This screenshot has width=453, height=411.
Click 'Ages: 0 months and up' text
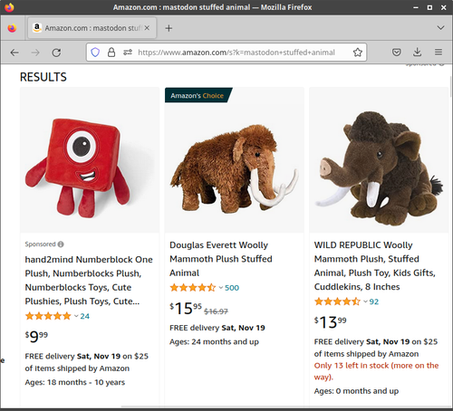click(x=356, y=391)
